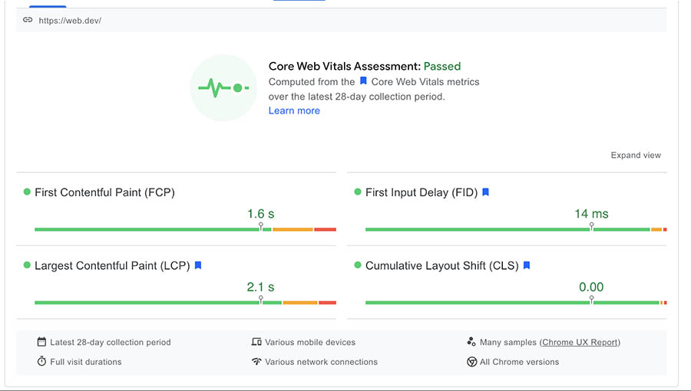Open the Chrome UX Report link
Image resolution: width=691 pixels, height=391 pixels.
(580, 342)
